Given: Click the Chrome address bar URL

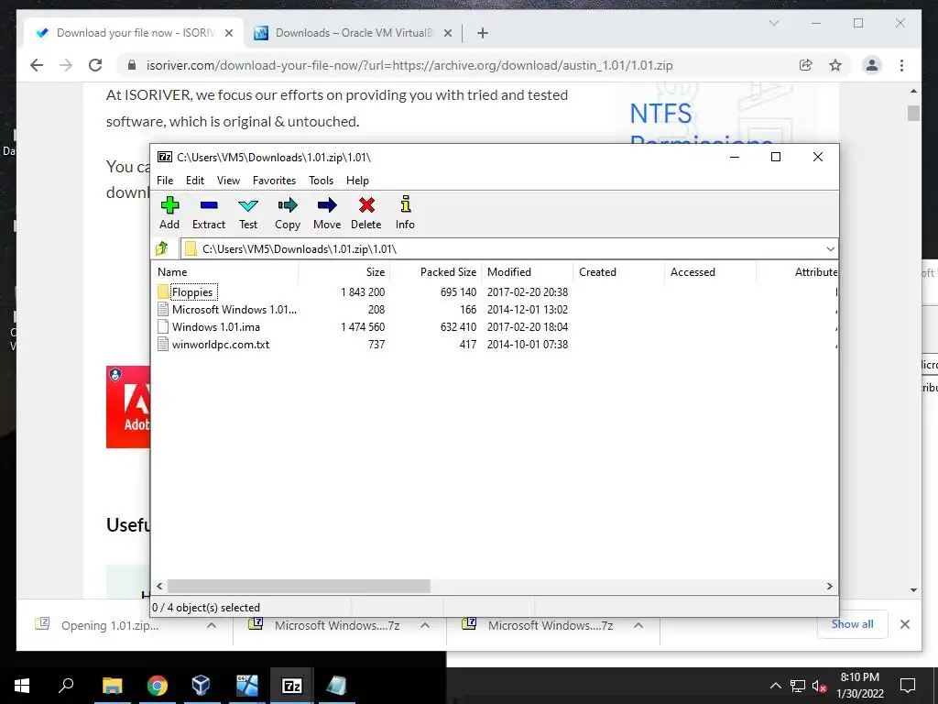Looking at the screenshot, I should click(x=409, y=65).
